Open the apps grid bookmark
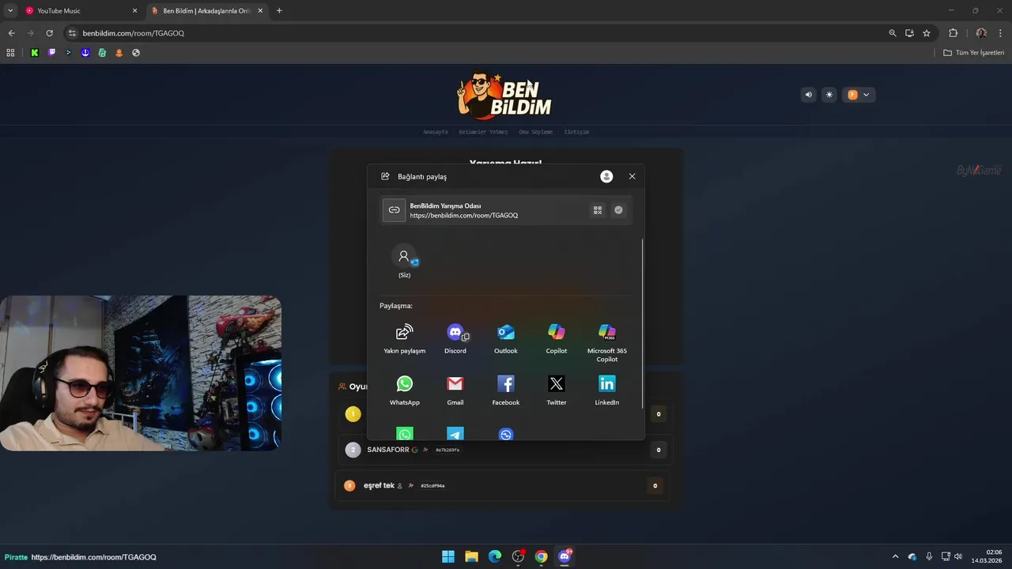 10,53
